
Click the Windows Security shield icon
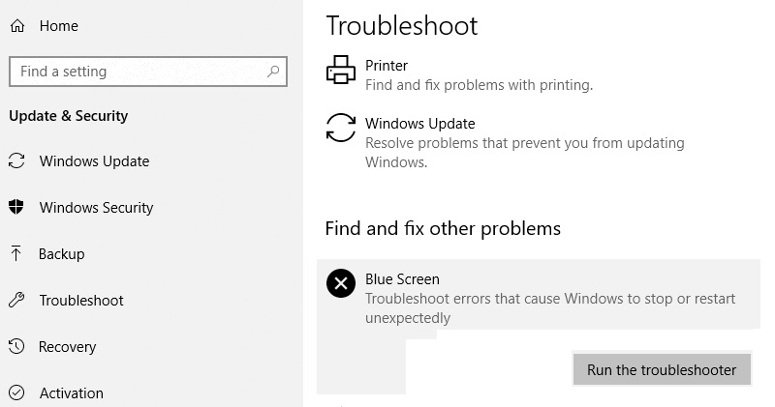[16, 207]
